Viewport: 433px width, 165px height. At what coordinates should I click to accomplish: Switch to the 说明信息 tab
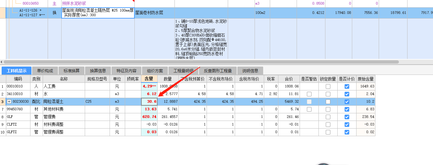[x=250, y=71]
